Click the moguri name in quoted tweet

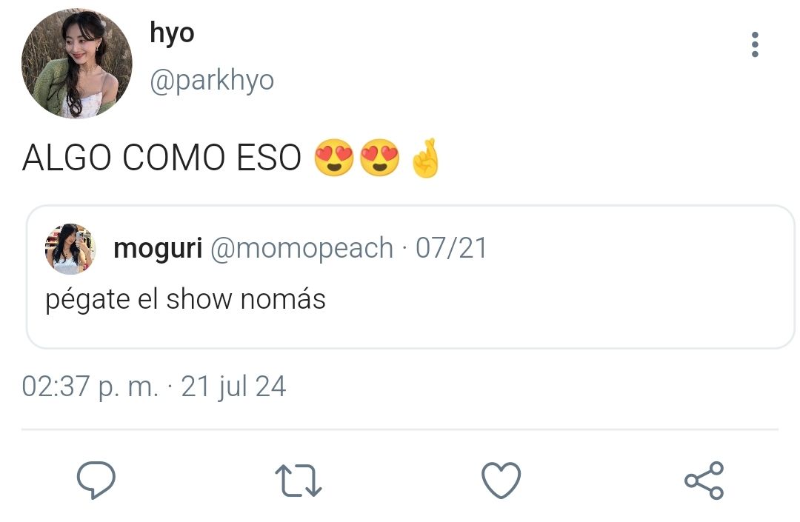[x=159, y=248]
